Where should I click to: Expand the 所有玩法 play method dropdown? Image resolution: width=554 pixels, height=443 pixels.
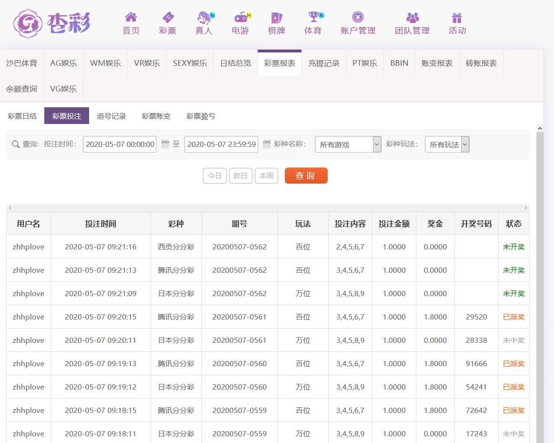[447, 144]
